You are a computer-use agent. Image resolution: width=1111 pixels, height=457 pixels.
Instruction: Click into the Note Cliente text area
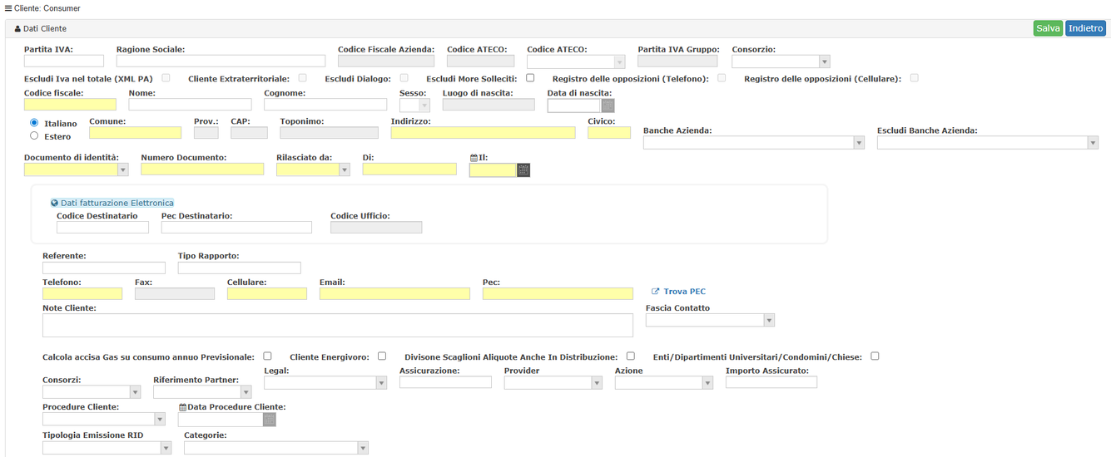(338, 325)
